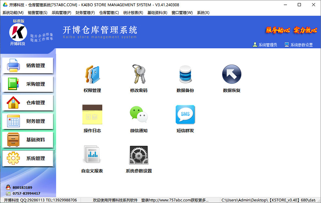Click the monitor icon beside 系统参数设置 in header
The width and height of the screenshot is (321, 203).
pyautogui.click(x=287, y=45)
